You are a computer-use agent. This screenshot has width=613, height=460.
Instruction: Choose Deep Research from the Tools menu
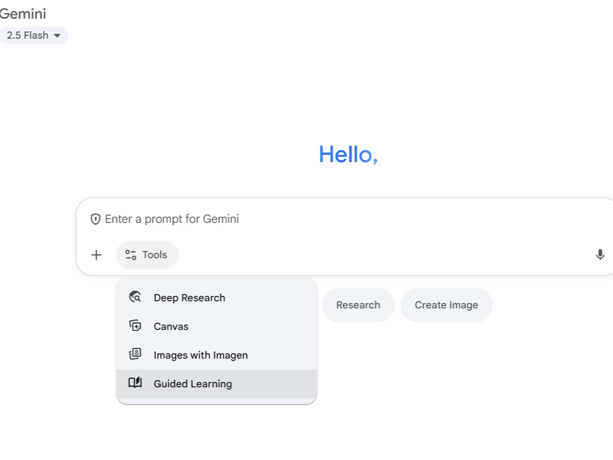point(189,297)
